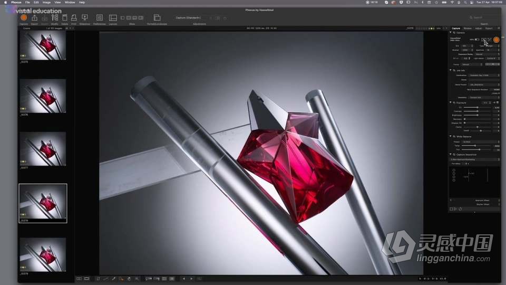Click the orange Capture button in the toolbar
The height and width of the screenshot is (285, 506).
(x=24, y=17)
